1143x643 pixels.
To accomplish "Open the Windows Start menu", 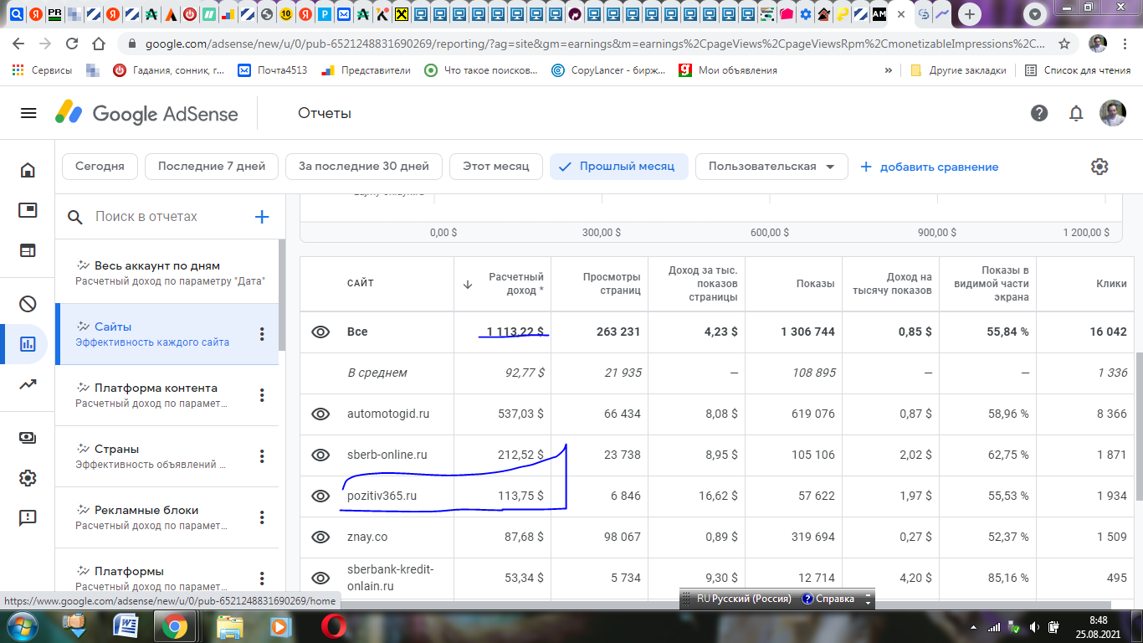I will [x=21, y=626].
